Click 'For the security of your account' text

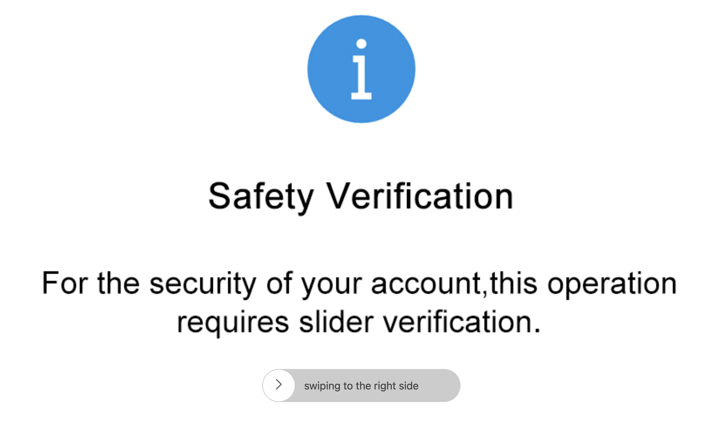pos(262,283)
